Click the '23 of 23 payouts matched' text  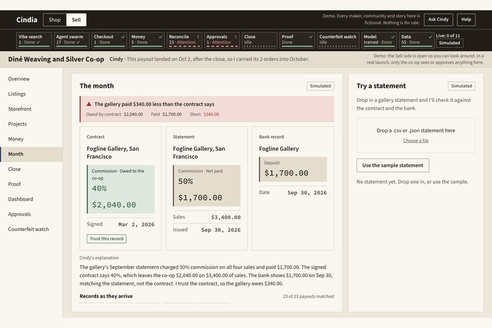tap(308, 296)
